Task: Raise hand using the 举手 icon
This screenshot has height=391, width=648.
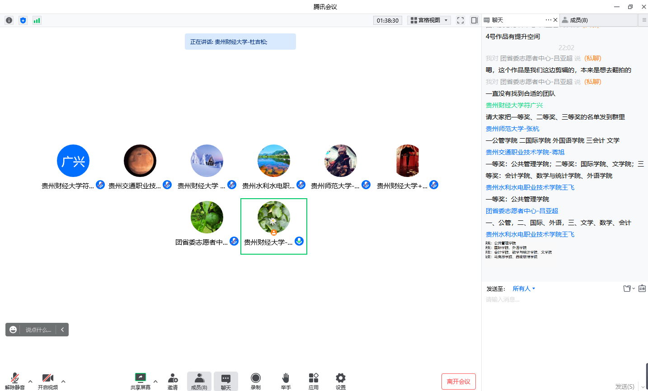Action: tap(286, 381)
